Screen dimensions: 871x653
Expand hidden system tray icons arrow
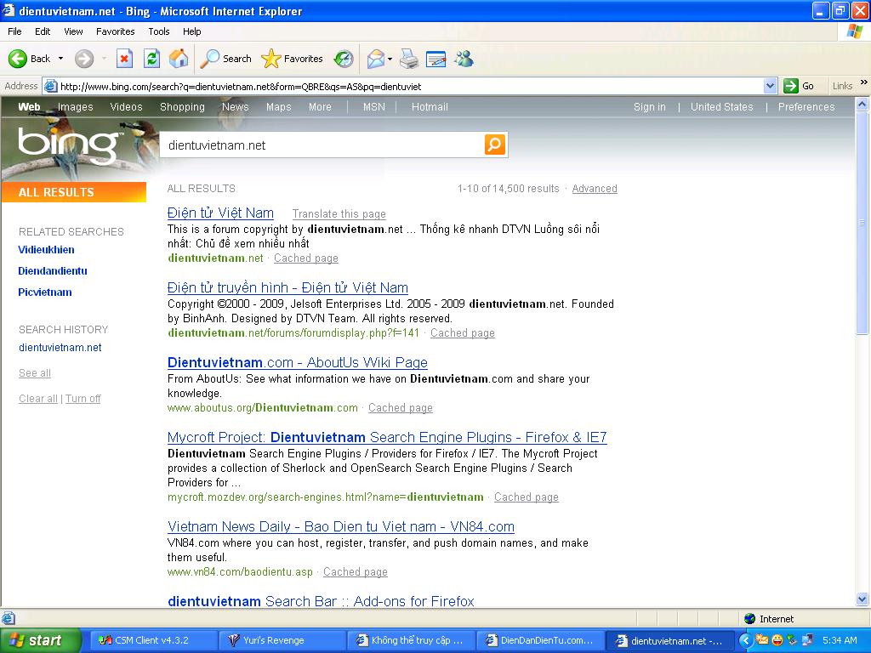tap(746, 640)
